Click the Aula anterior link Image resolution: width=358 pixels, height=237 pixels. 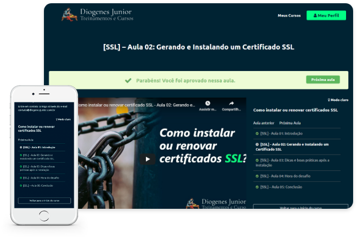(x=264, y=123)
